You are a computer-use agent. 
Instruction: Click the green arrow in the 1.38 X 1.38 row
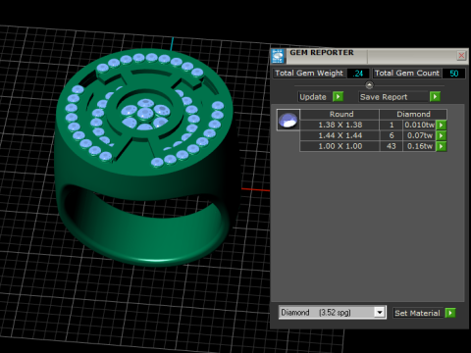pyautogui.click(x=442, y=125)
